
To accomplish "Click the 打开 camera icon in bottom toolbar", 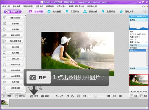I will (x=32, y=96).
